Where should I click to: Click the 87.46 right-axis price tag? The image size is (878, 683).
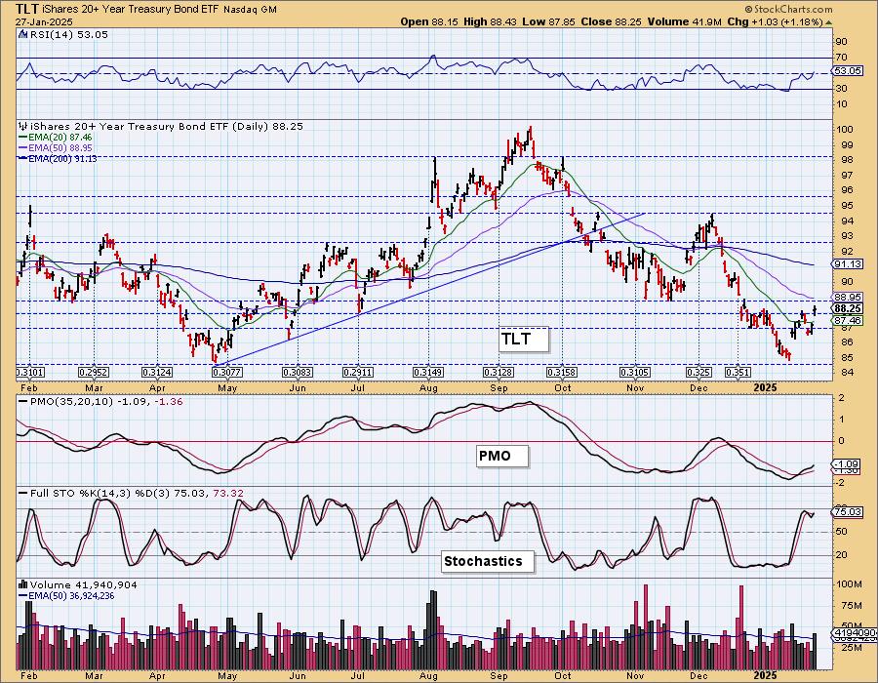click(847, 321)
